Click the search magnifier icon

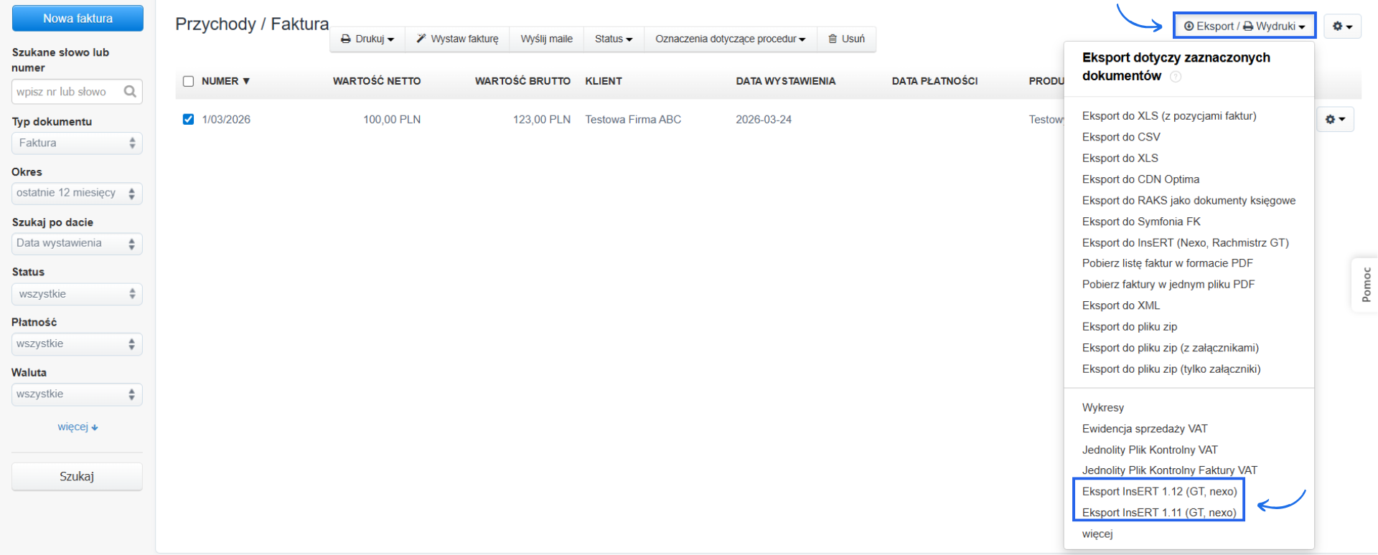pyautogui.click(x=130, y=92)
